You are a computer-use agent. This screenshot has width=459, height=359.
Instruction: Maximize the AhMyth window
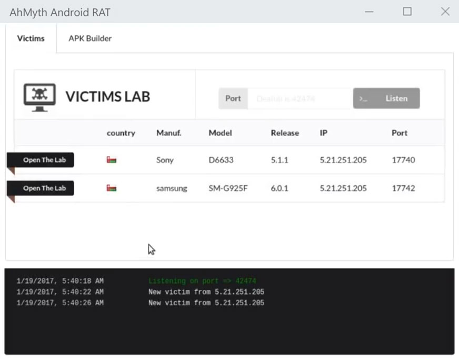tap(407, 12)
